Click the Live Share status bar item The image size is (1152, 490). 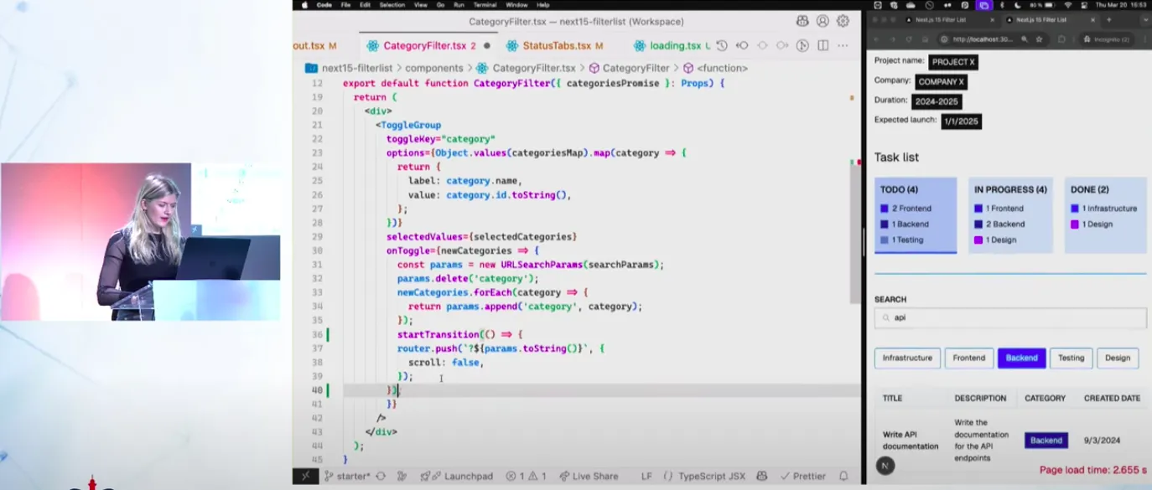(x=588, y=476)
